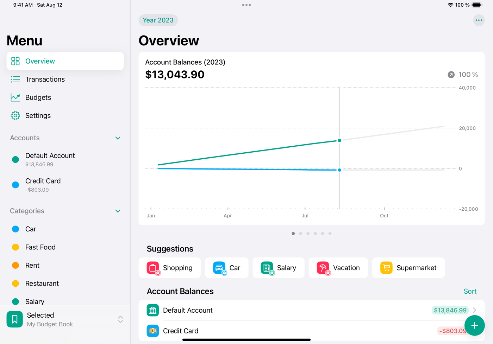Select the Salary suggestion building icon
Screen dimensions: 493x344
[267, 268]
